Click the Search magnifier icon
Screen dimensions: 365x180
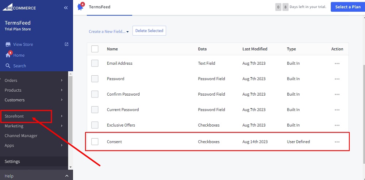point(8,66)
